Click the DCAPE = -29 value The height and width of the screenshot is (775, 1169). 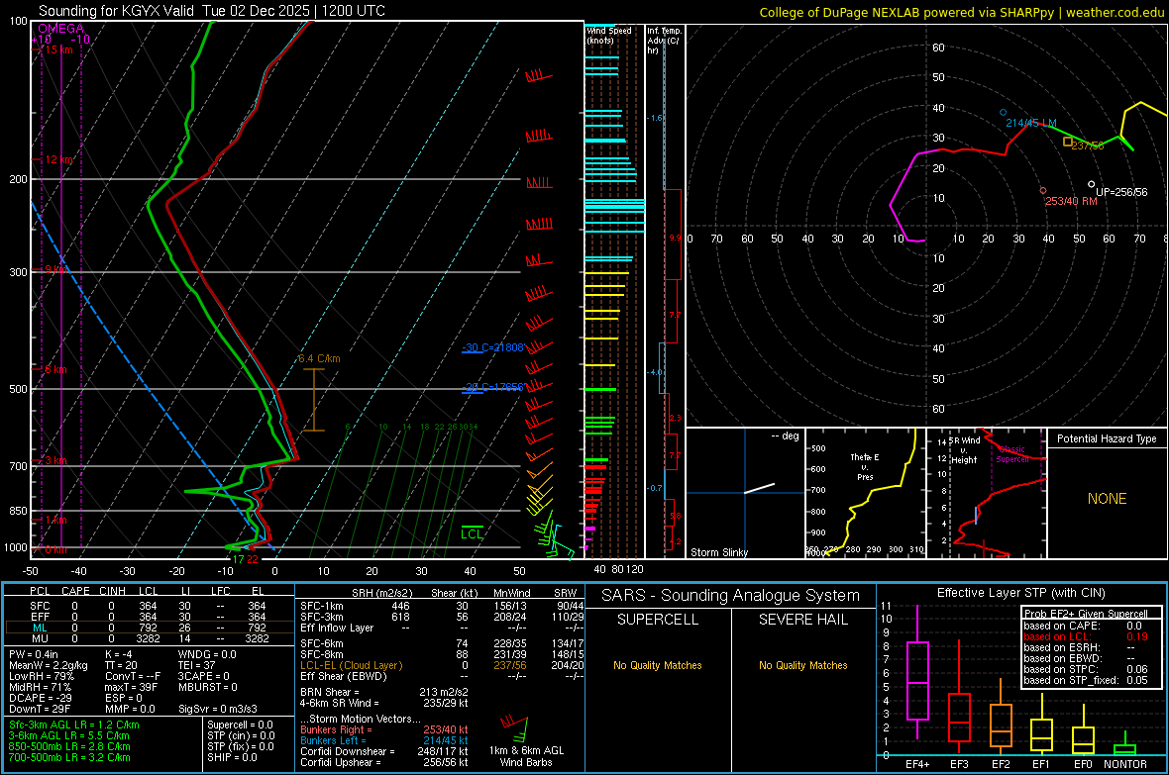click(41, 698)
